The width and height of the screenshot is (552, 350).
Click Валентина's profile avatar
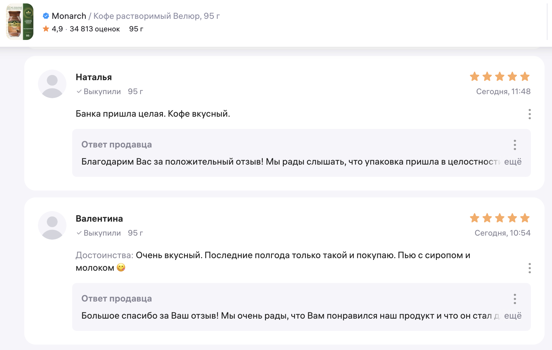[x=52, y=225]
